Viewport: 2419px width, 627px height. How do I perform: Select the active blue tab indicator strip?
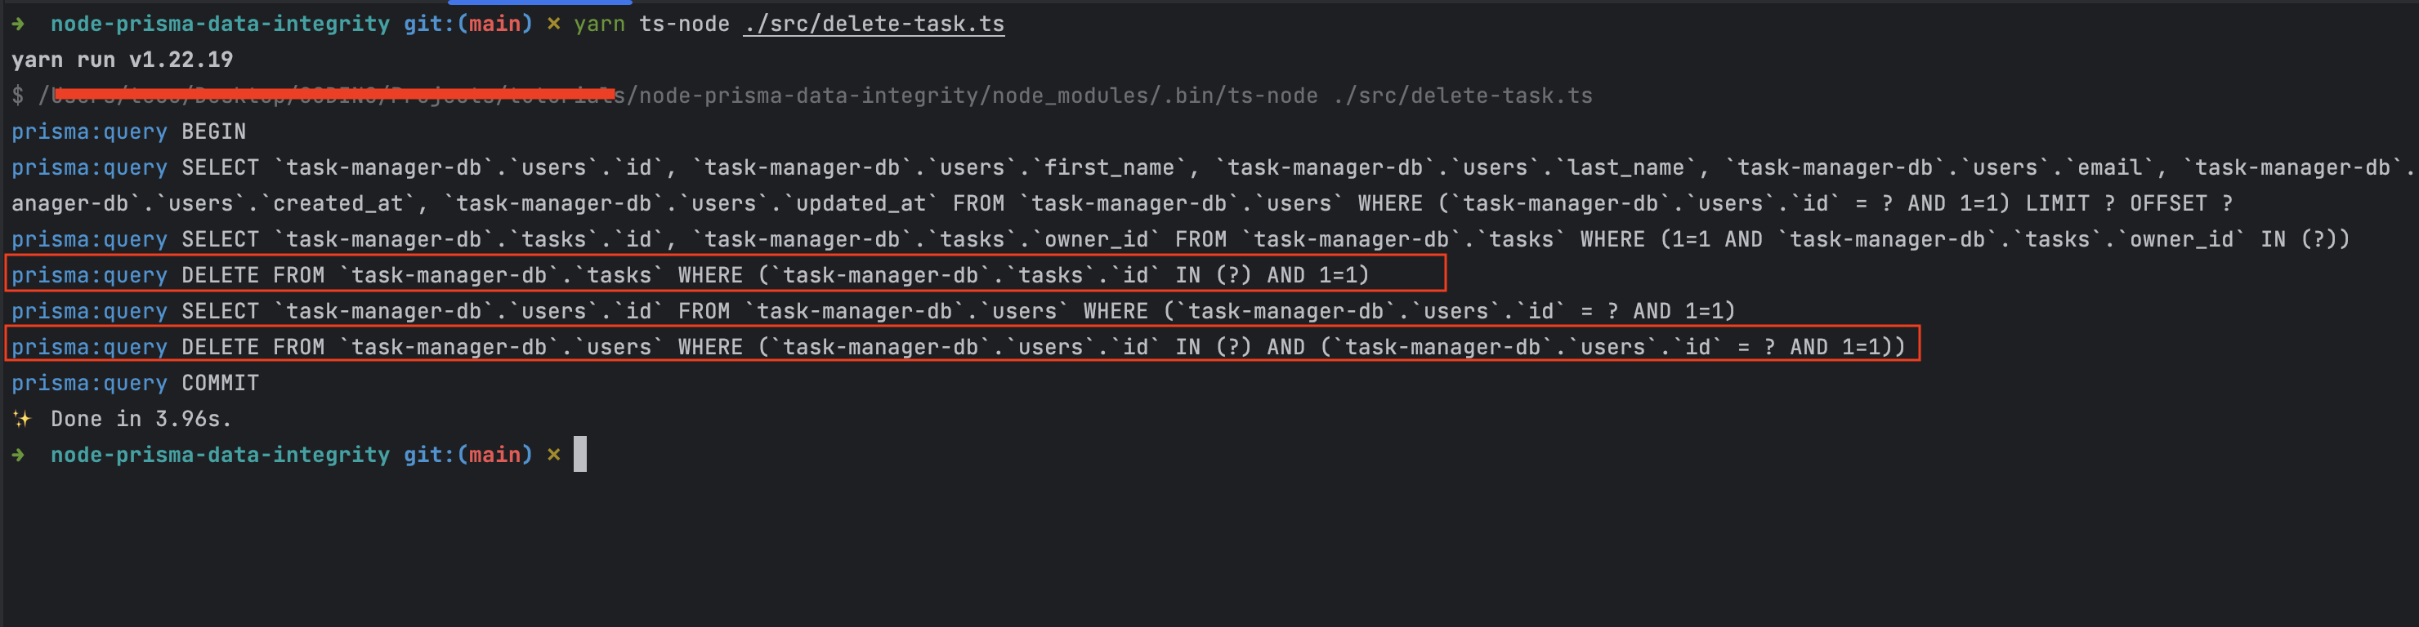click(540, 2)
